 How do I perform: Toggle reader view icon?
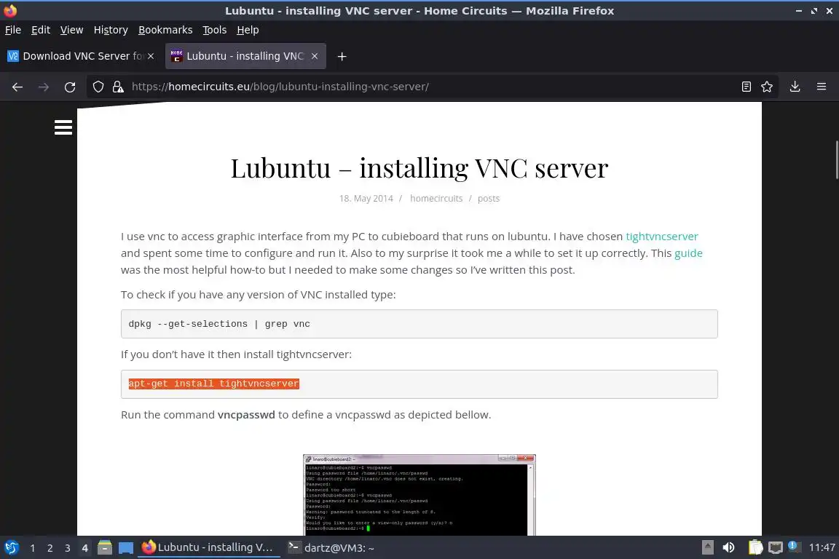pyautogui.click(x=747, y=87)
